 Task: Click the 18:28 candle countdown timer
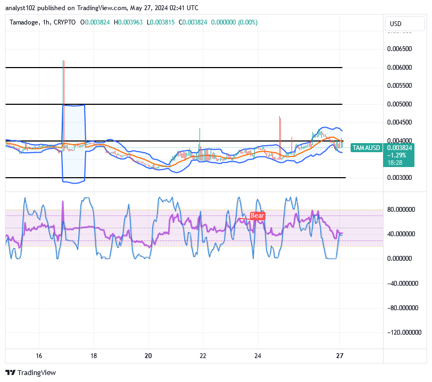click(394, 162)
